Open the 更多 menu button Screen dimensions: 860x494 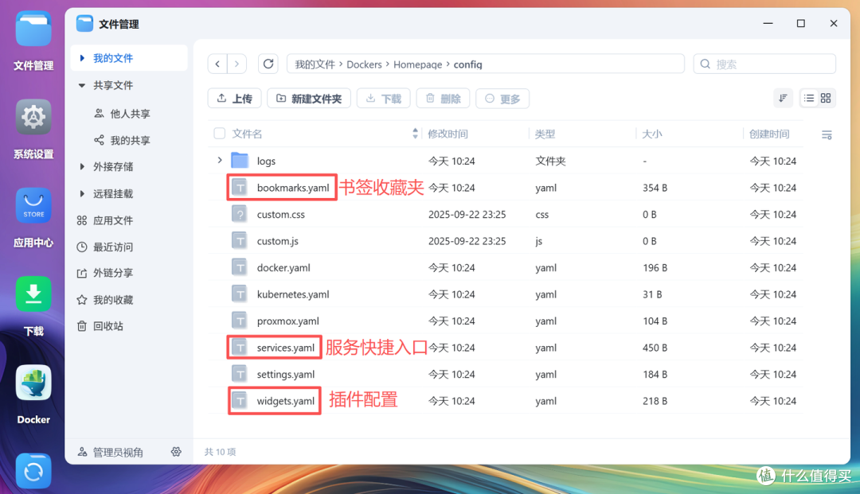point(502,99)
